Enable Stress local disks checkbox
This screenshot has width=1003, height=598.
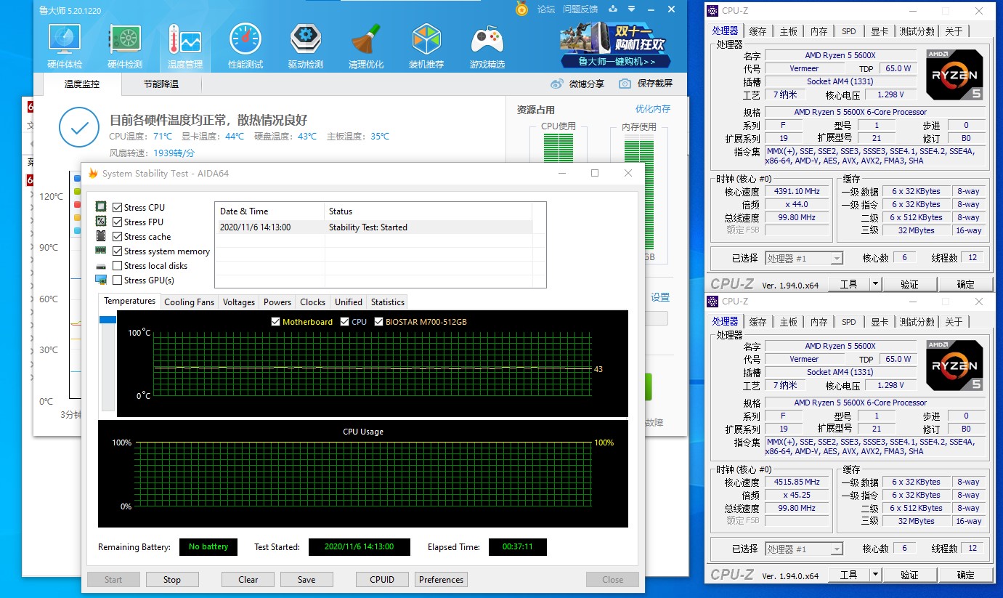coord(118,265)
